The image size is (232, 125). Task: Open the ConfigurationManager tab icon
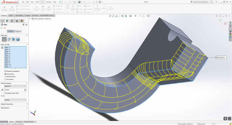click(12, 21)
